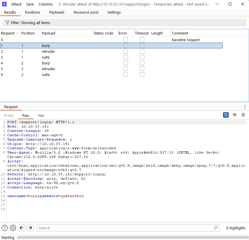Switch to the Settings tab
This screenshot has height=240, width=249.
(114, 12)
